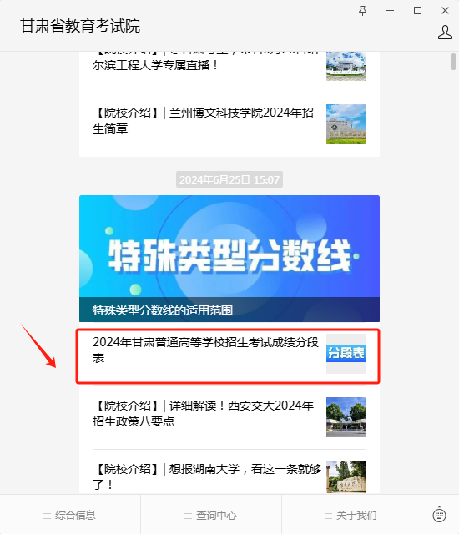Click the vertical scrollbar thumb

[x=453, y=62]
